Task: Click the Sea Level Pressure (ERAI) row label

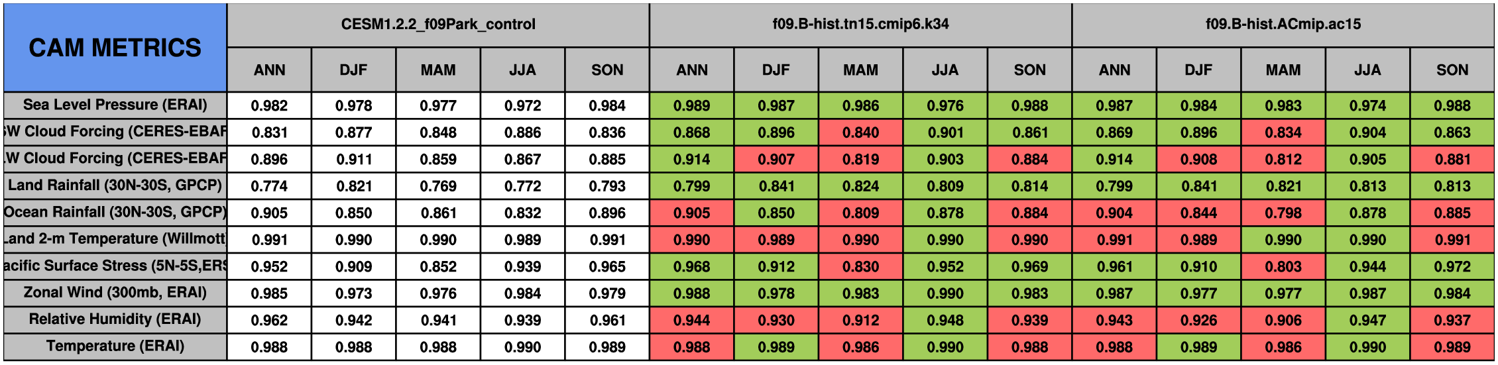Action: click(x=115, y=105)
